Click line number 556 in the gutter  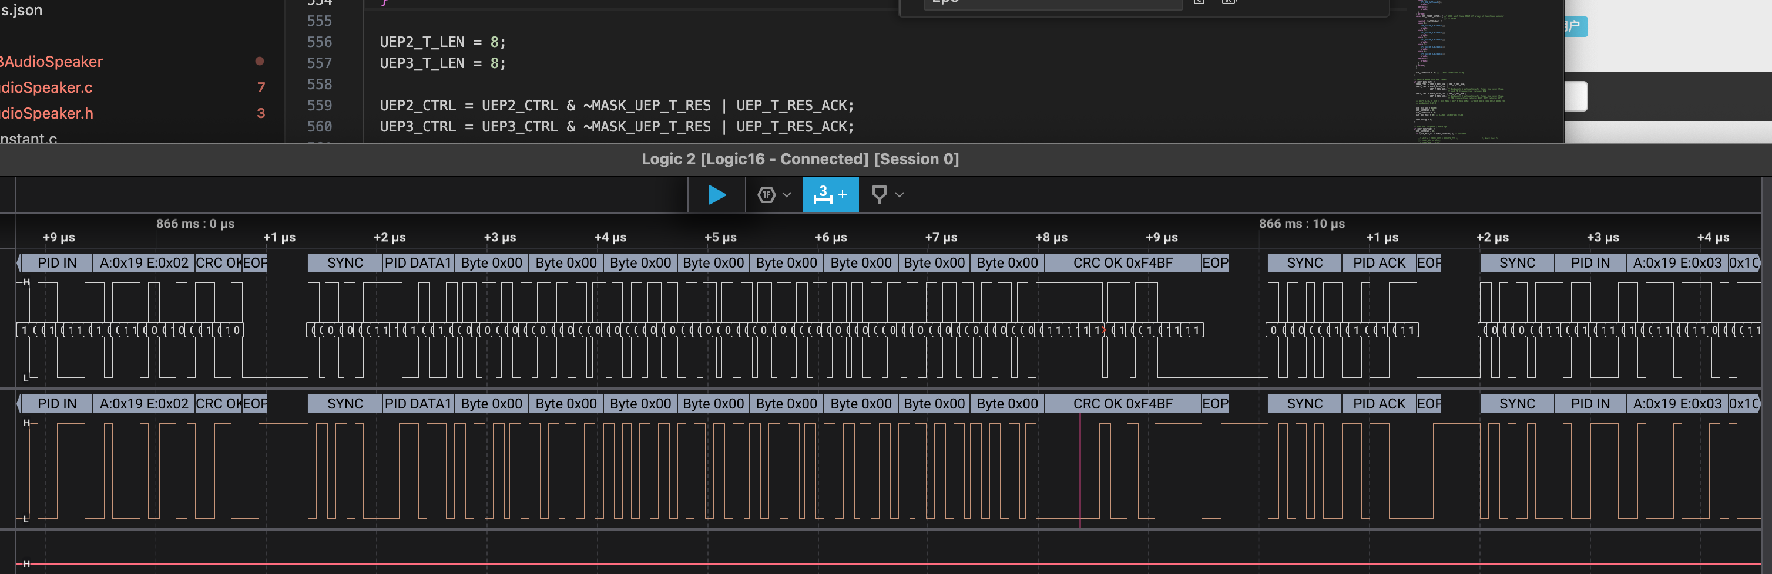tap(319, 43)
